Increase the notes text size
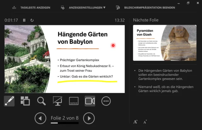Image resolution: width=202 pixels, height=130 pixels. 135,122
